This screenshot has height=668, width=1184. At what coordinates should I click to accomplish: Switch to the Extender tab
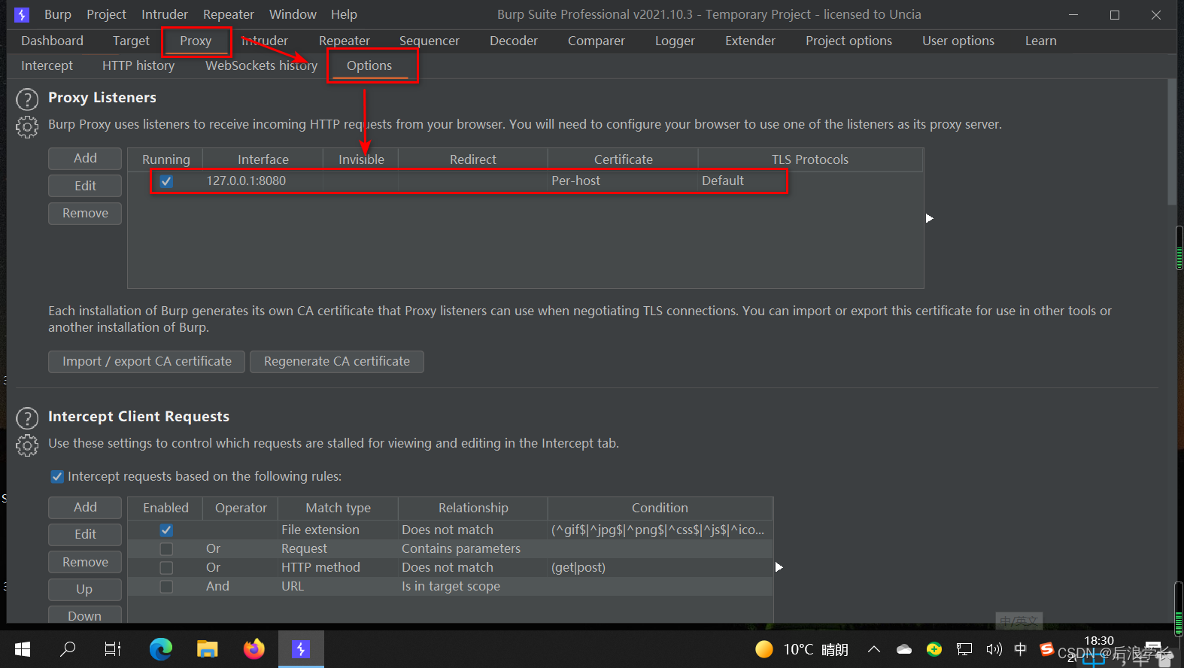(750, 41)
